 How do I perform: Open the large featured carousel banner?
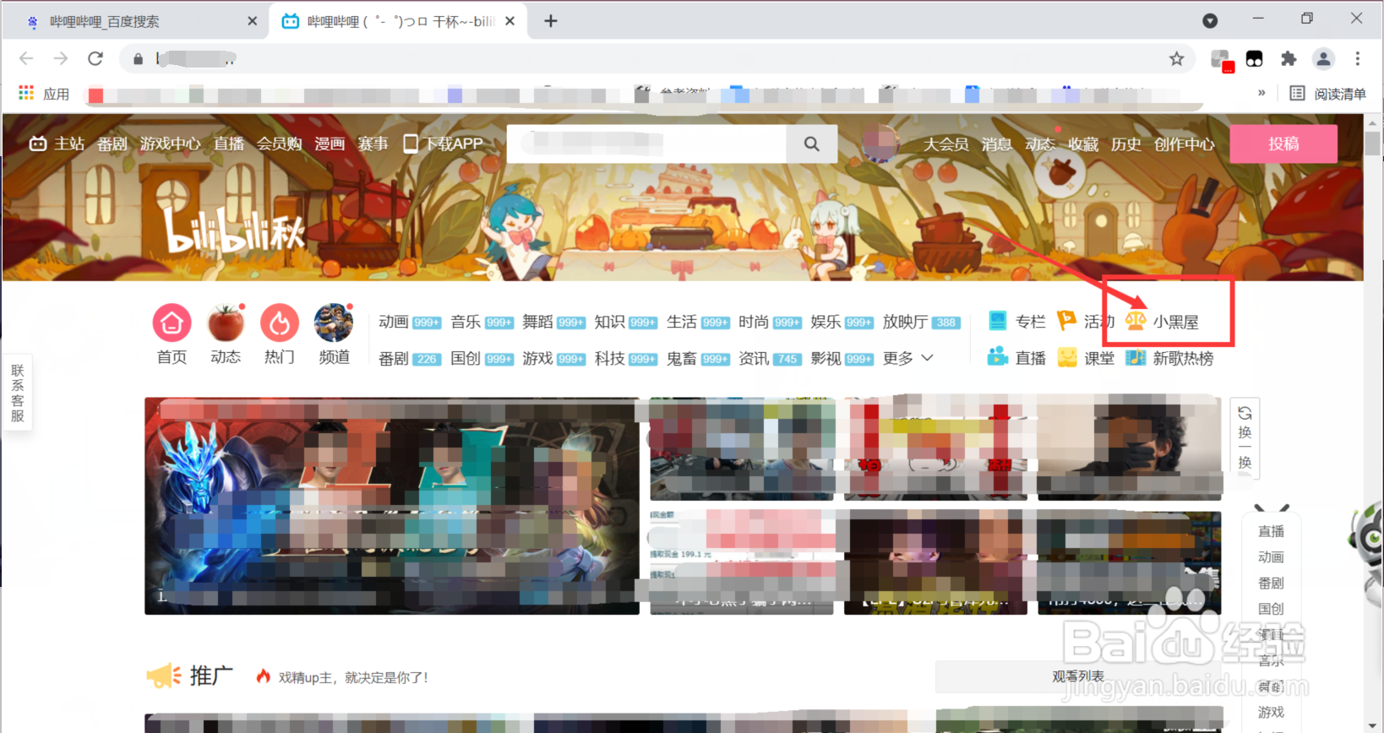pyautogui.click(x=392, y=506)
